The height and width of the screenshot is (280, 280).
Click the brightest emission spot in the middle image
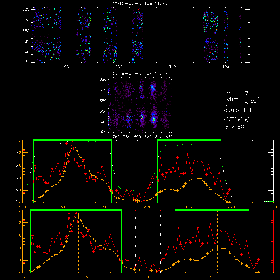coord(153,120)
